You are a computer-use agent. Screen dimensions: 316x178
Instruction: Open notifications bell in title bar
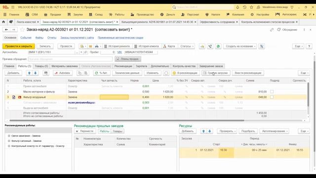(237, 7)
